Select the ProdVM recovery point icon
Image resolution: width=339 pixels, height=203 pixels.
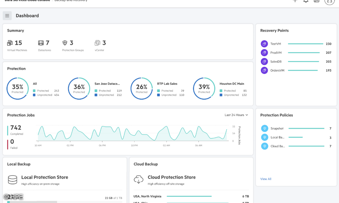(264, 53)
